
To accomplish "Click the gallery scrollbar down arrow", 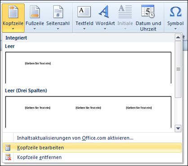I will pyautogui.click(x=178, y=128).
